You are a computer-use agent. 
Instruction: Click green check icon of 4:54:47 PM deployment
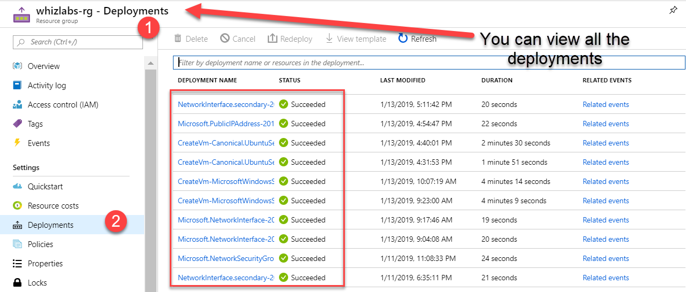click(284, 124)
